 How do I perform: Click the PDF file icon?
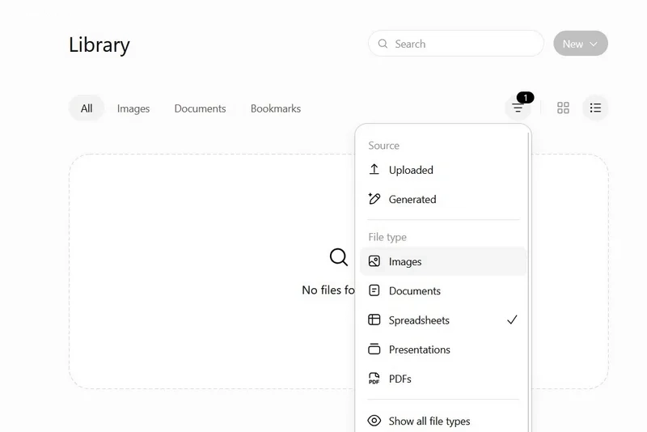pyautogui.click(x=374, y=379)
